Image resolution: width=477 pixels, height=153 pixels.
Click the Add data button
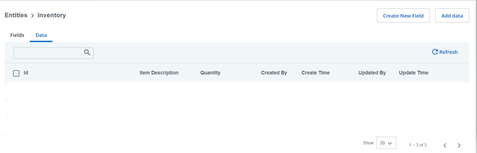click(452, 16)
